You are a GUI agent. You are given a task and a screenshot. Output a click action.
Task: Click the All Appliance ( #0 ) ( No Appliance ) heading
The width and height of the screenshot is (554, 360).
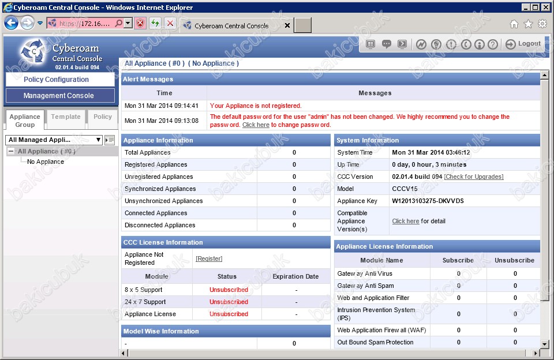click(182, 63)
